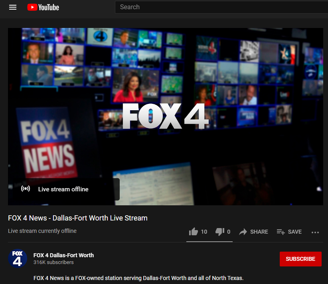Image resolution: width=328 pixels, height=284 pixels.
Task: Like the video with thumbs up
Action: [198, 232]
